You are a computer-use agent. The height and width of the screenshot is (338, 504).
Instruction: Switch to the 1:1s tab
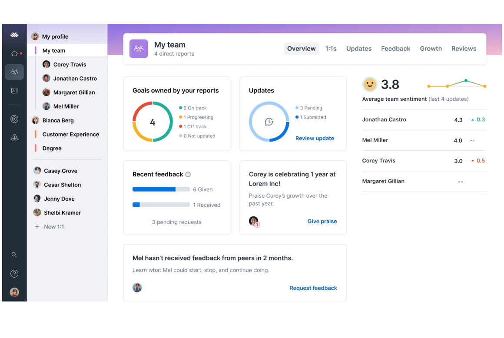(331, 49)
